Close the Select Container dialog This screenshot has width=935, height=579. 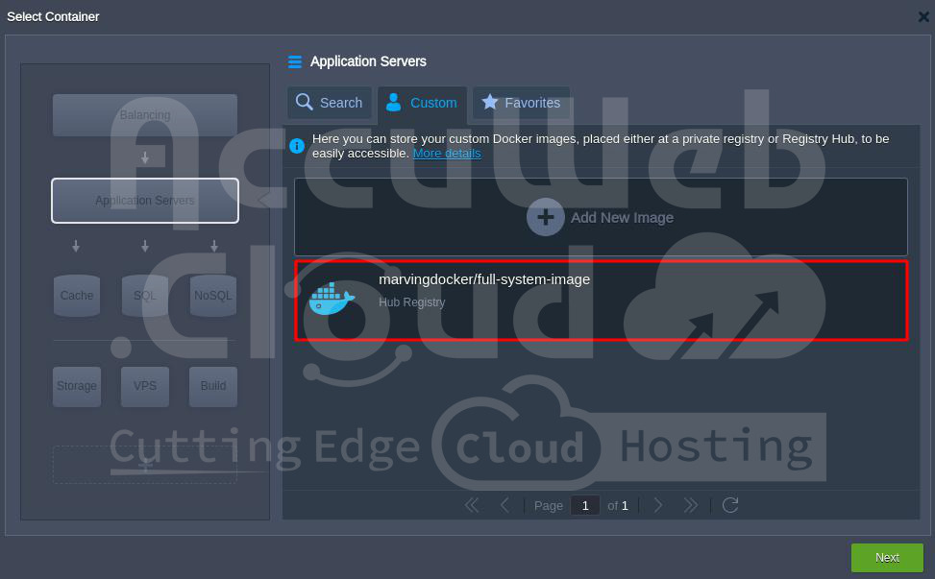tap(923, 16)
